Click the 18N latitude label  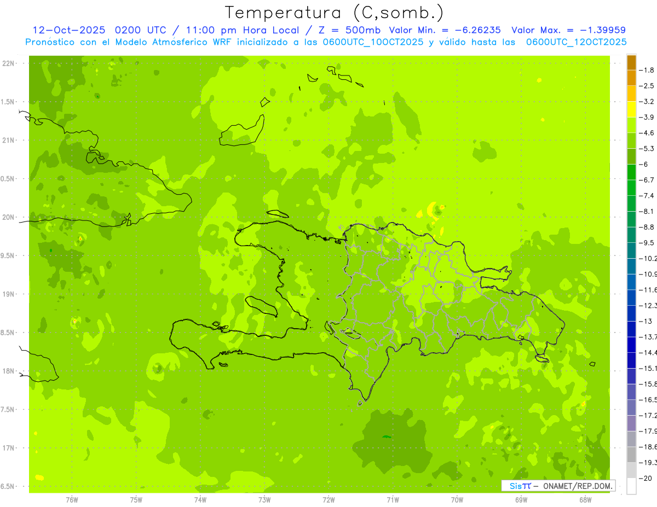pos(9,371)
